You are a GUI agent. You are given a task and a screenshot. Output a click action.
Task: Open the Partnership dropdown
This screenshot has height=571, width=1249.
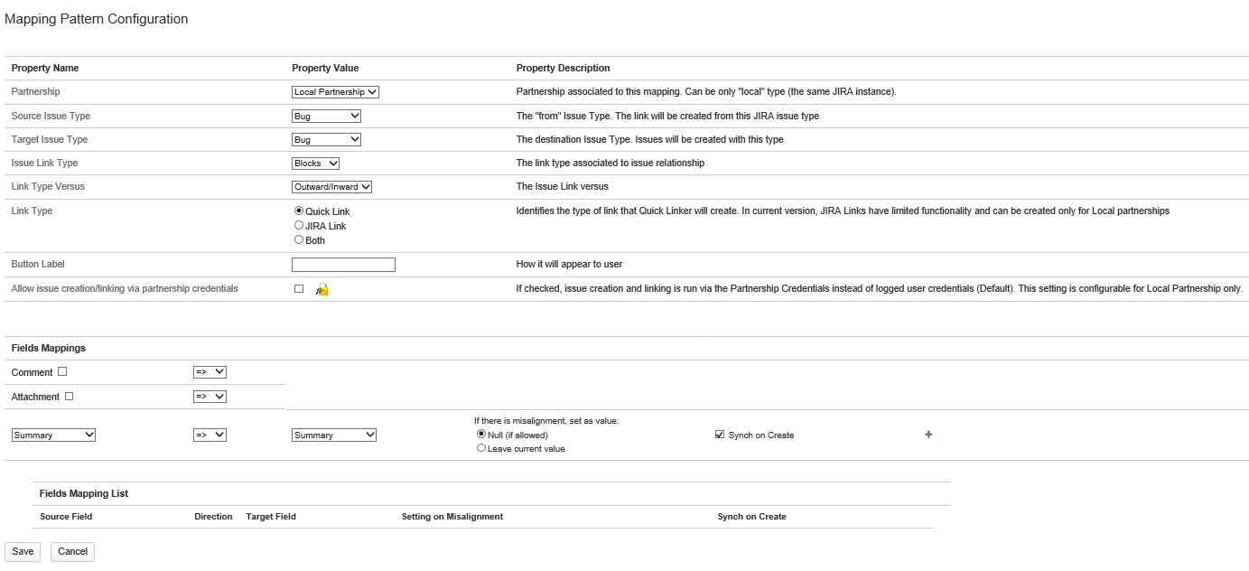coord(335,92)
